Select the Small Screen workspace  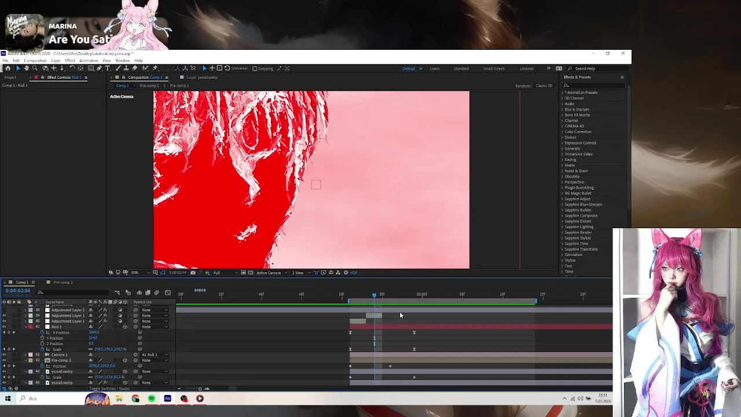(494, 68)
